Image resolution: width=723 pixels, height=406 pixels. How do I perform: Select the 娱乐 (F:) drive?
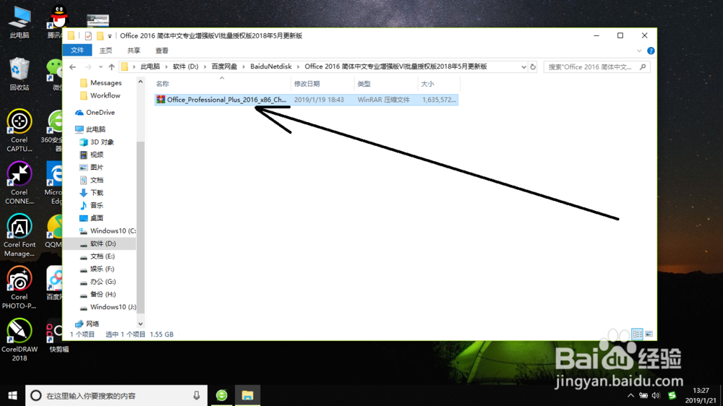(98, 269)
